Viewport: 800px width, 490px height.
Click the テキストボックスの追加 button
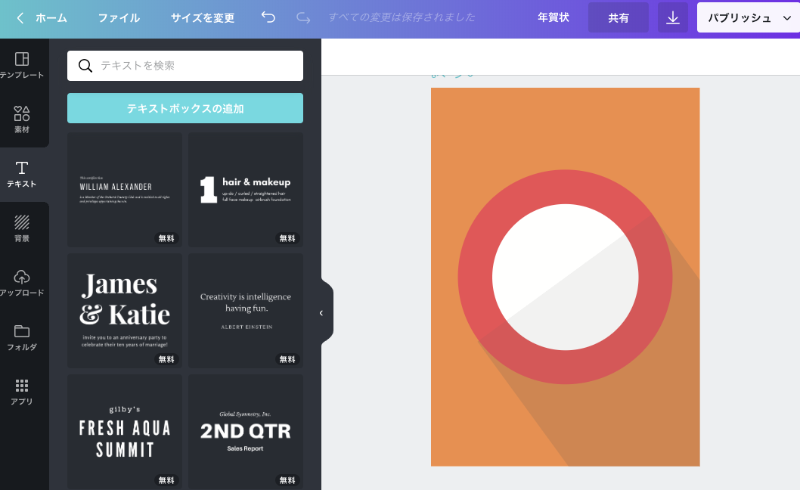click(x=185, y=108)
